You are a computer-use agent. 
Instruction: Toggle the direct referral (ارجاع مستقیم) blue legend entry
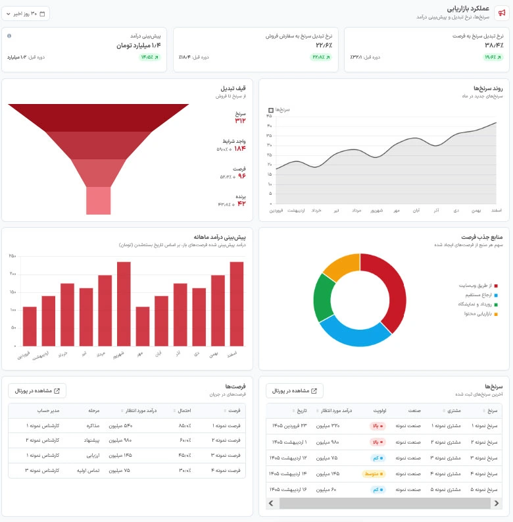pyautogui.click(x=481, y=295)
